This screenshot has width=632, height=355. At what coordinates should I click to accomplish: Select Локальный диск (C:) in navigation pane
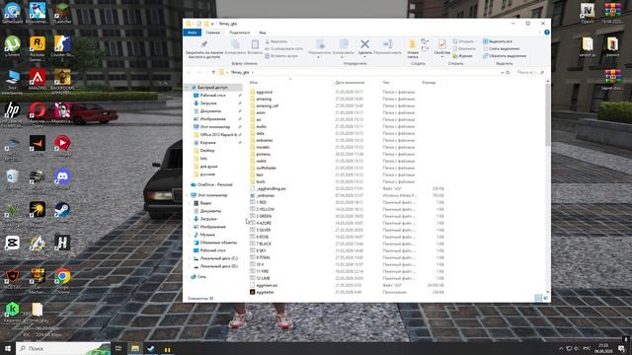(215, 258)
